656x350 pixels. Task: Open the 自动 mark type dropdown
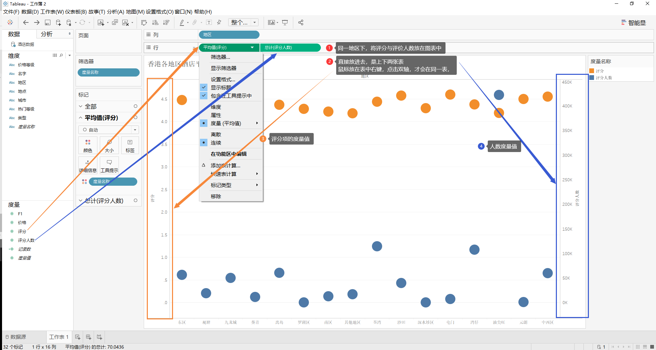(109, 130)
